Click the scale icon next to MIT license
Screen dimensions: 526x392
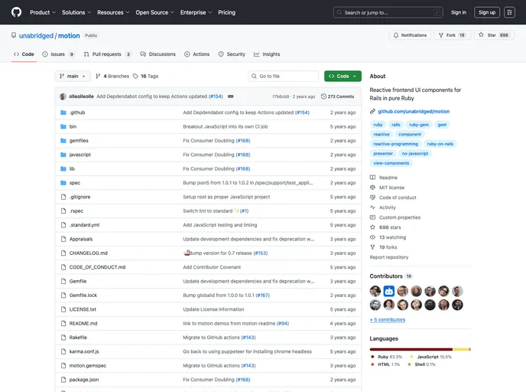372,188
